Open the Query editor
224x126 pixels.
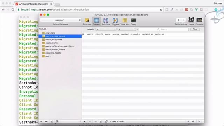coord(133,22)
